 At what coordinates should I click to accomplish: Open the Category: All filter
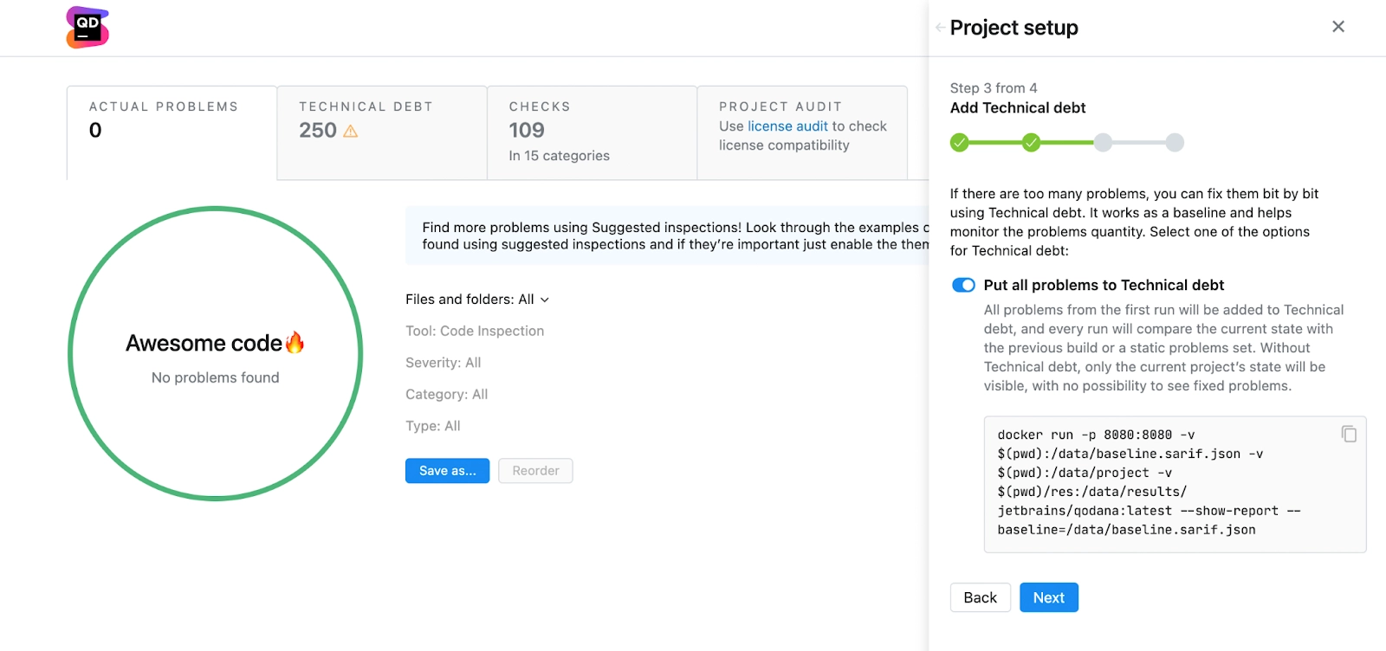pos(447,395)
